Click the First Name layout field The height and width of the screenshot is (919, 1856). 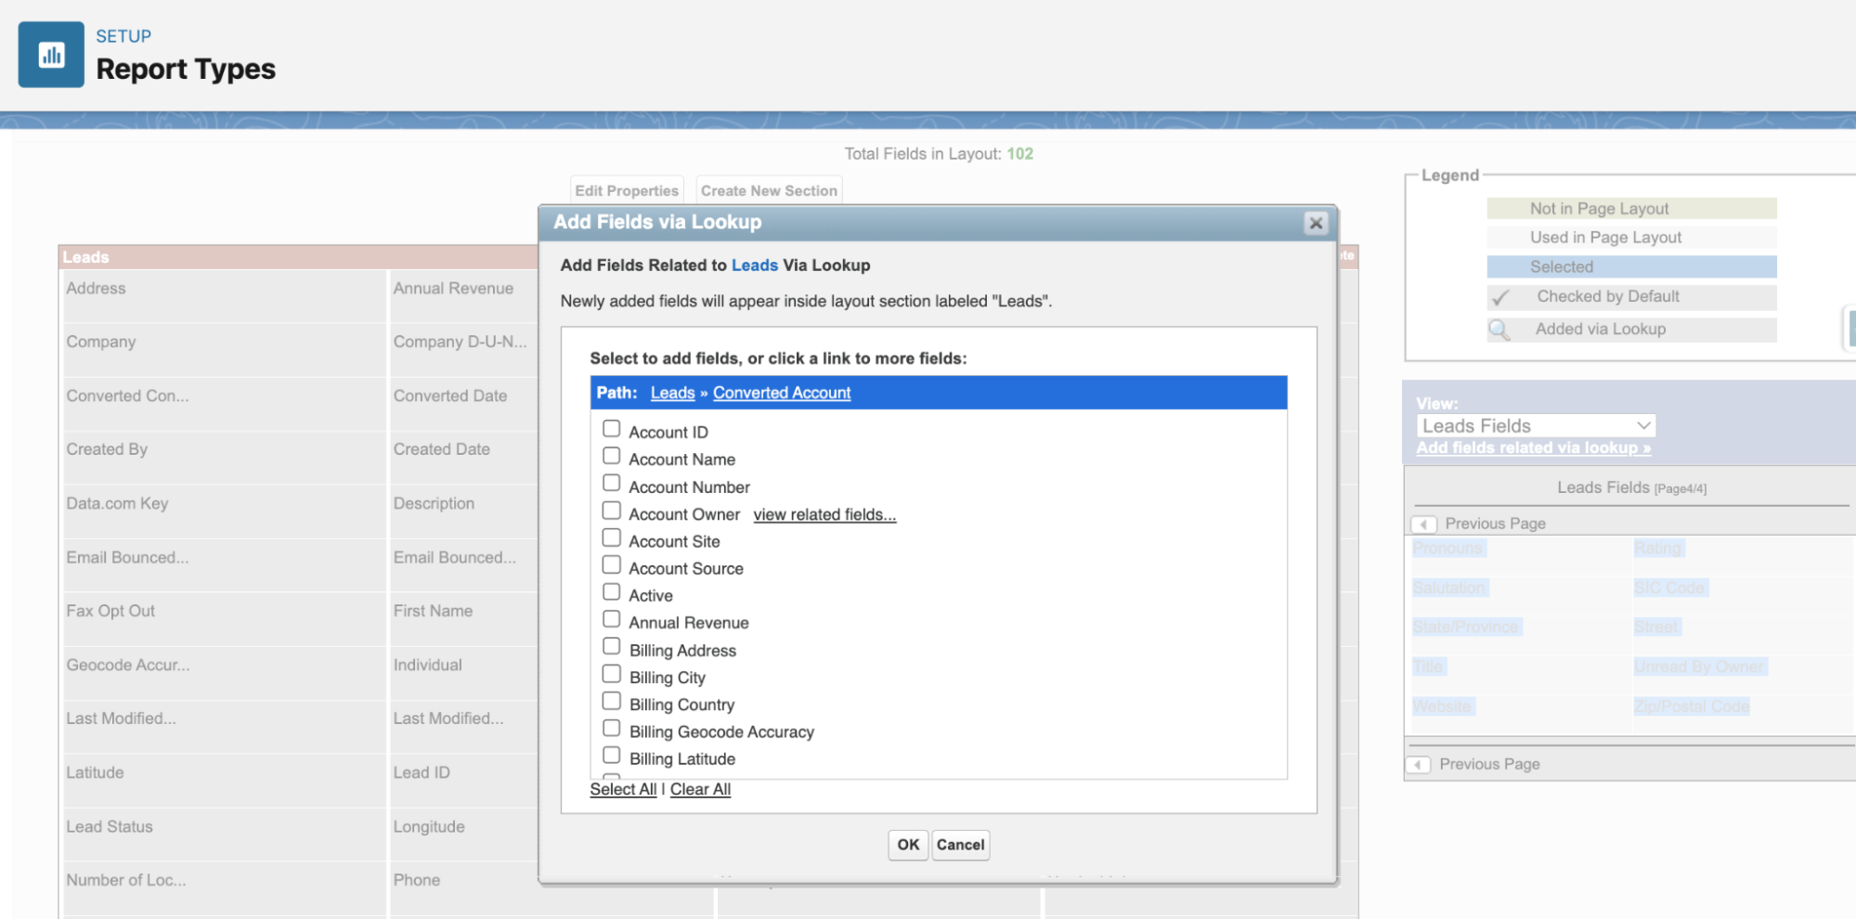pos(463,619)
